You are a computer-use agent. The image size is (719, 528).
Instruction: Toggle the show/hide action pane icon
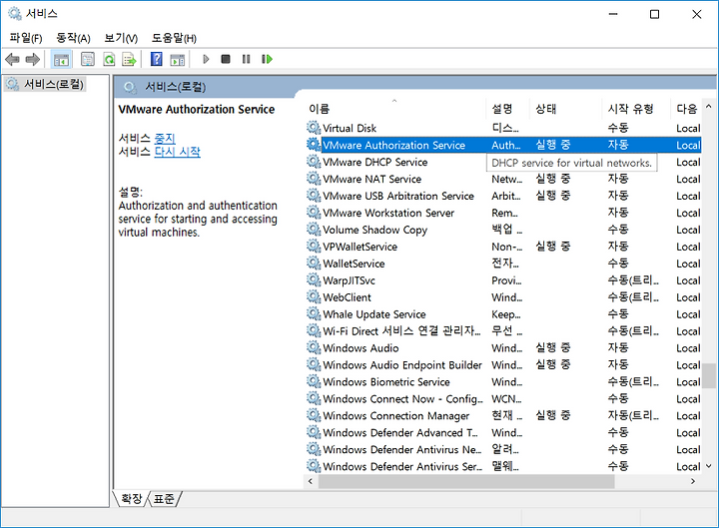pos(178,59)
